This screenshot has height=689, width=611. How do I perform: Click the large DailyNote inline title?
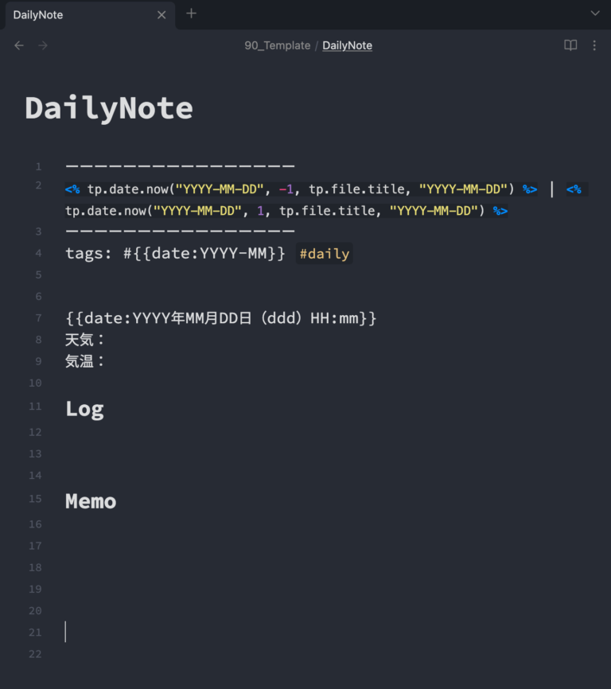(109, 107)
